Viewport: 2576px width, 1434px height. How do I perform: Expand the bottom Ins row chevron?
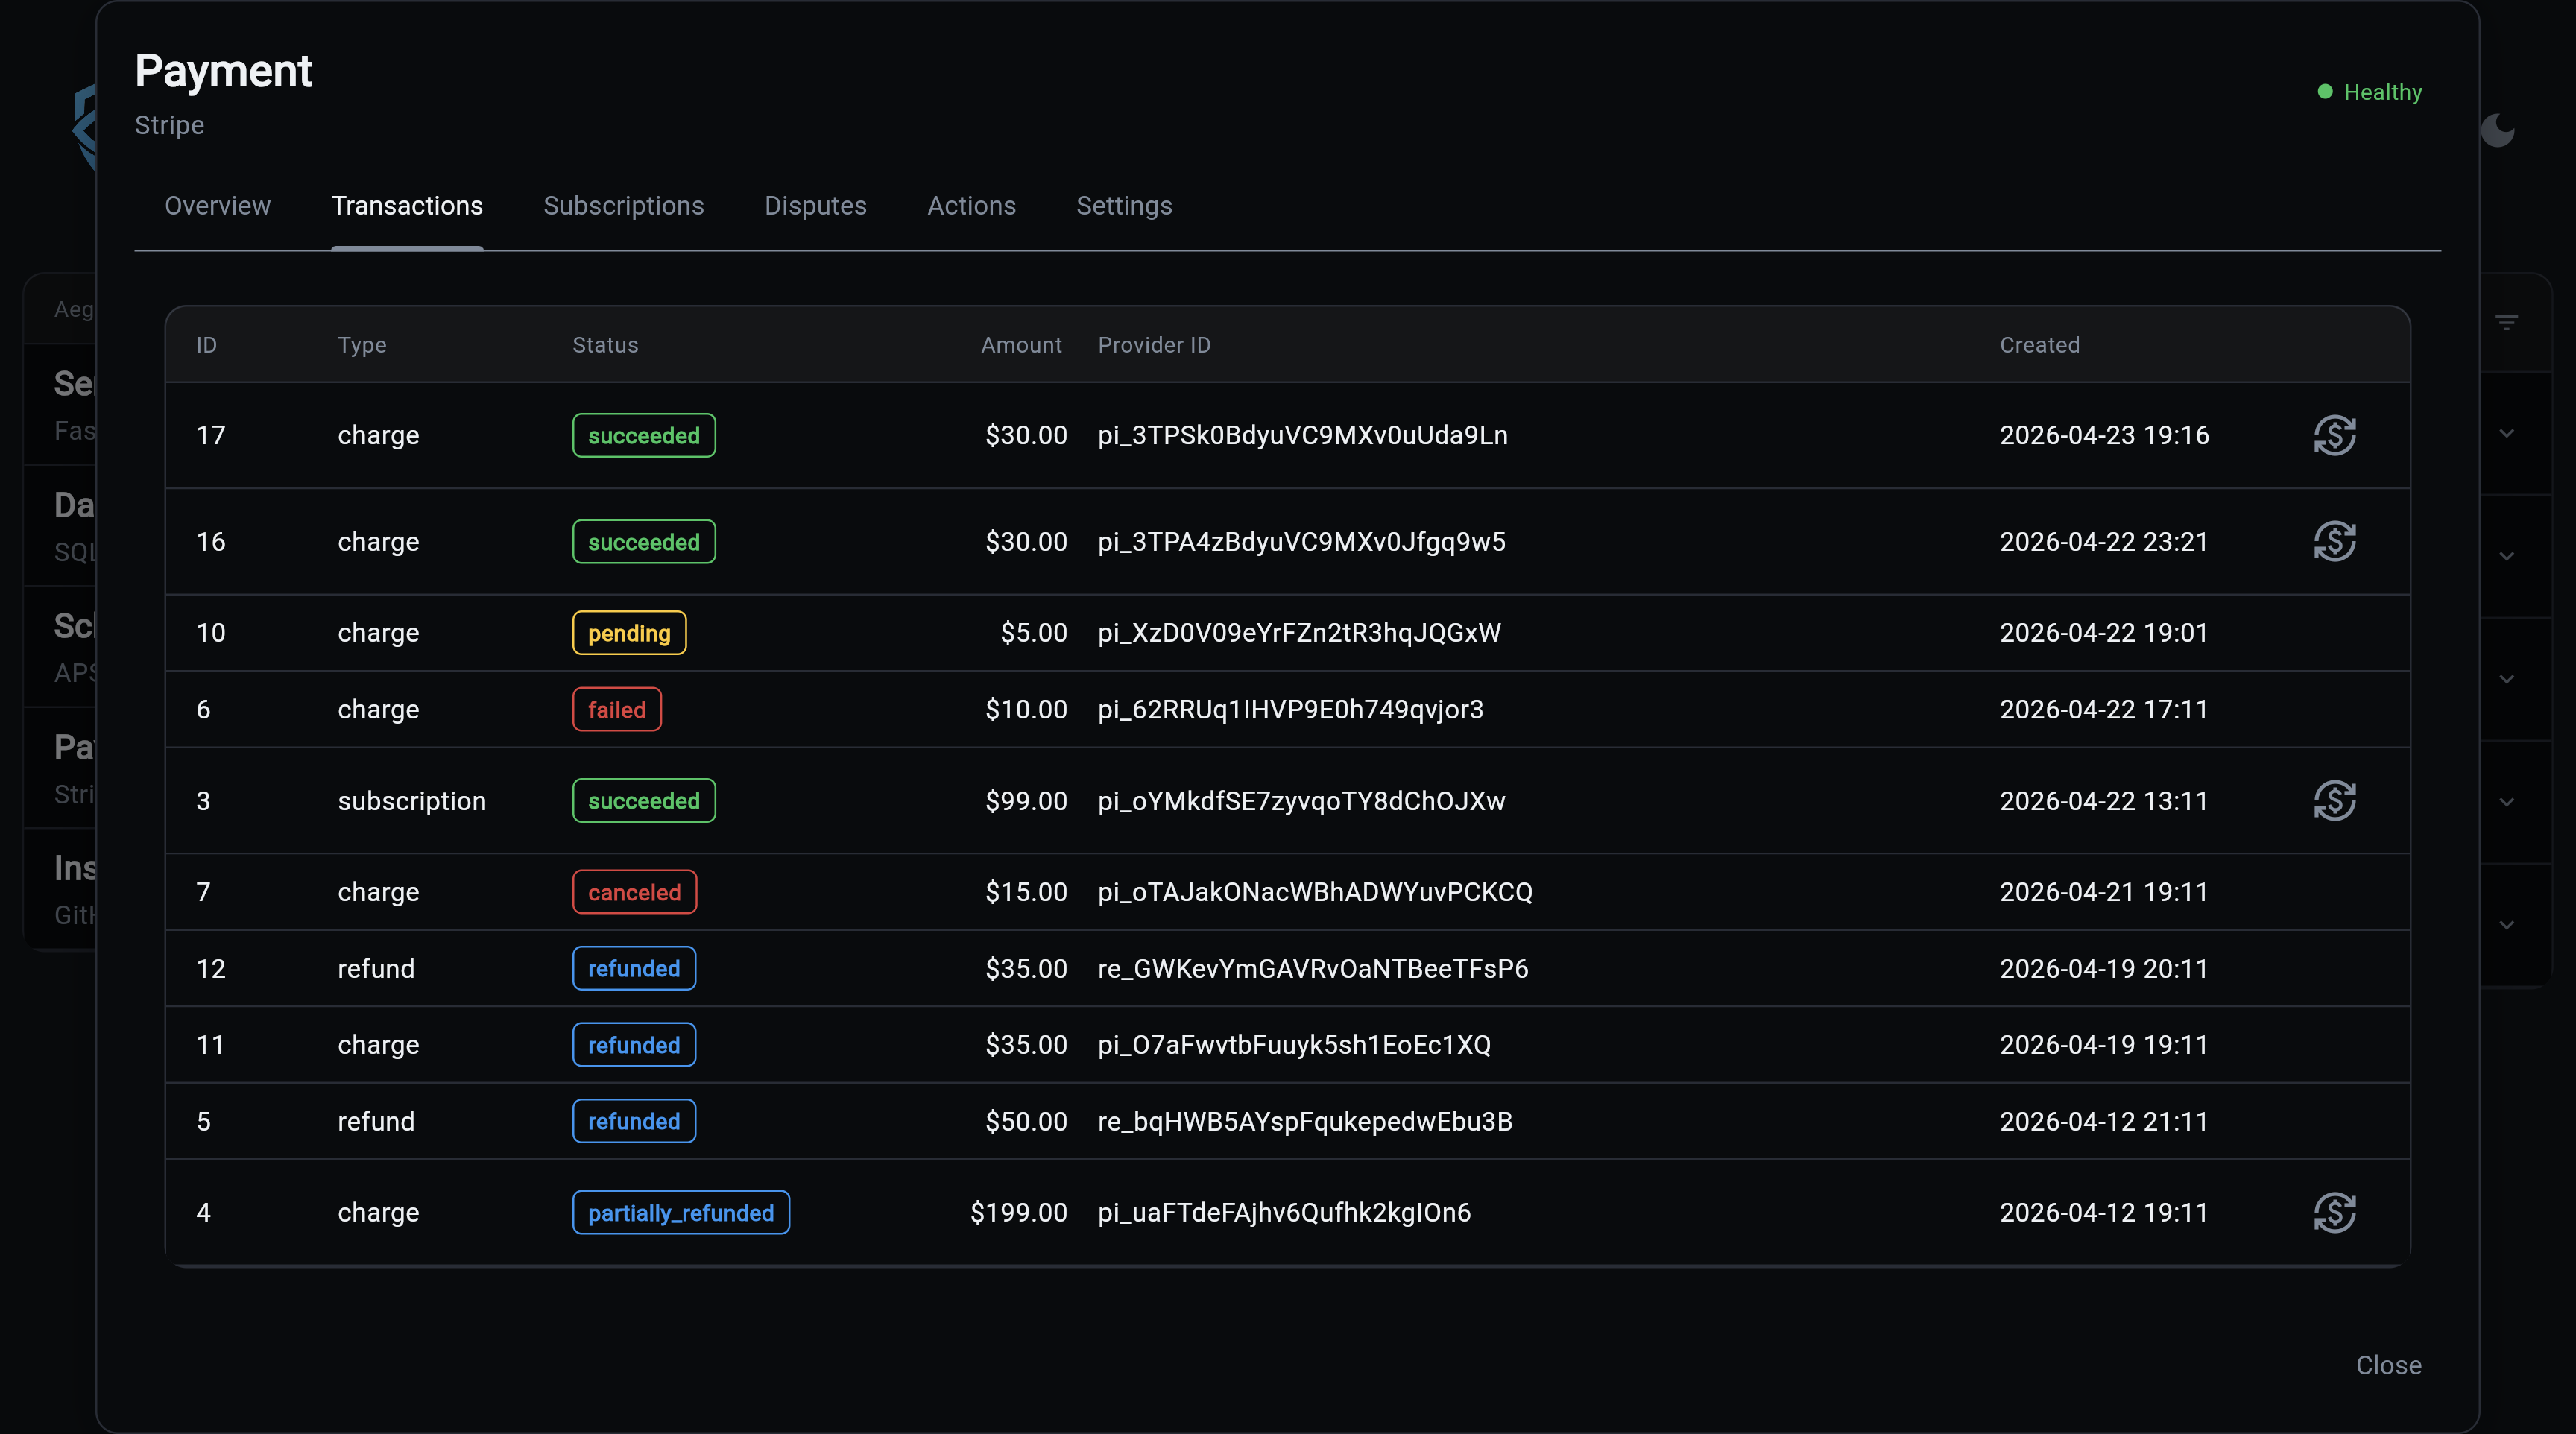click(x=2506, y=925)
